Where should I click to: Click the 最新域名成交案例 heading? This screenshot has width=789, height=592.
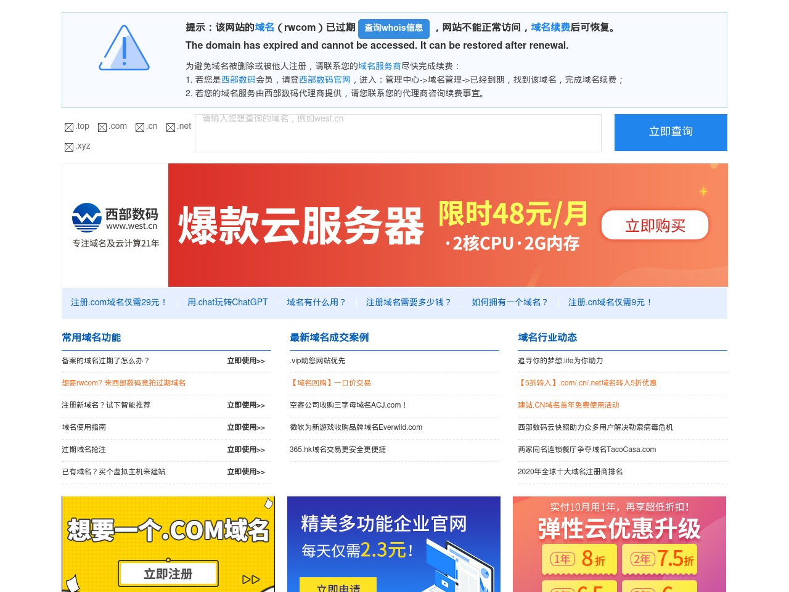[x=329, y=337]
